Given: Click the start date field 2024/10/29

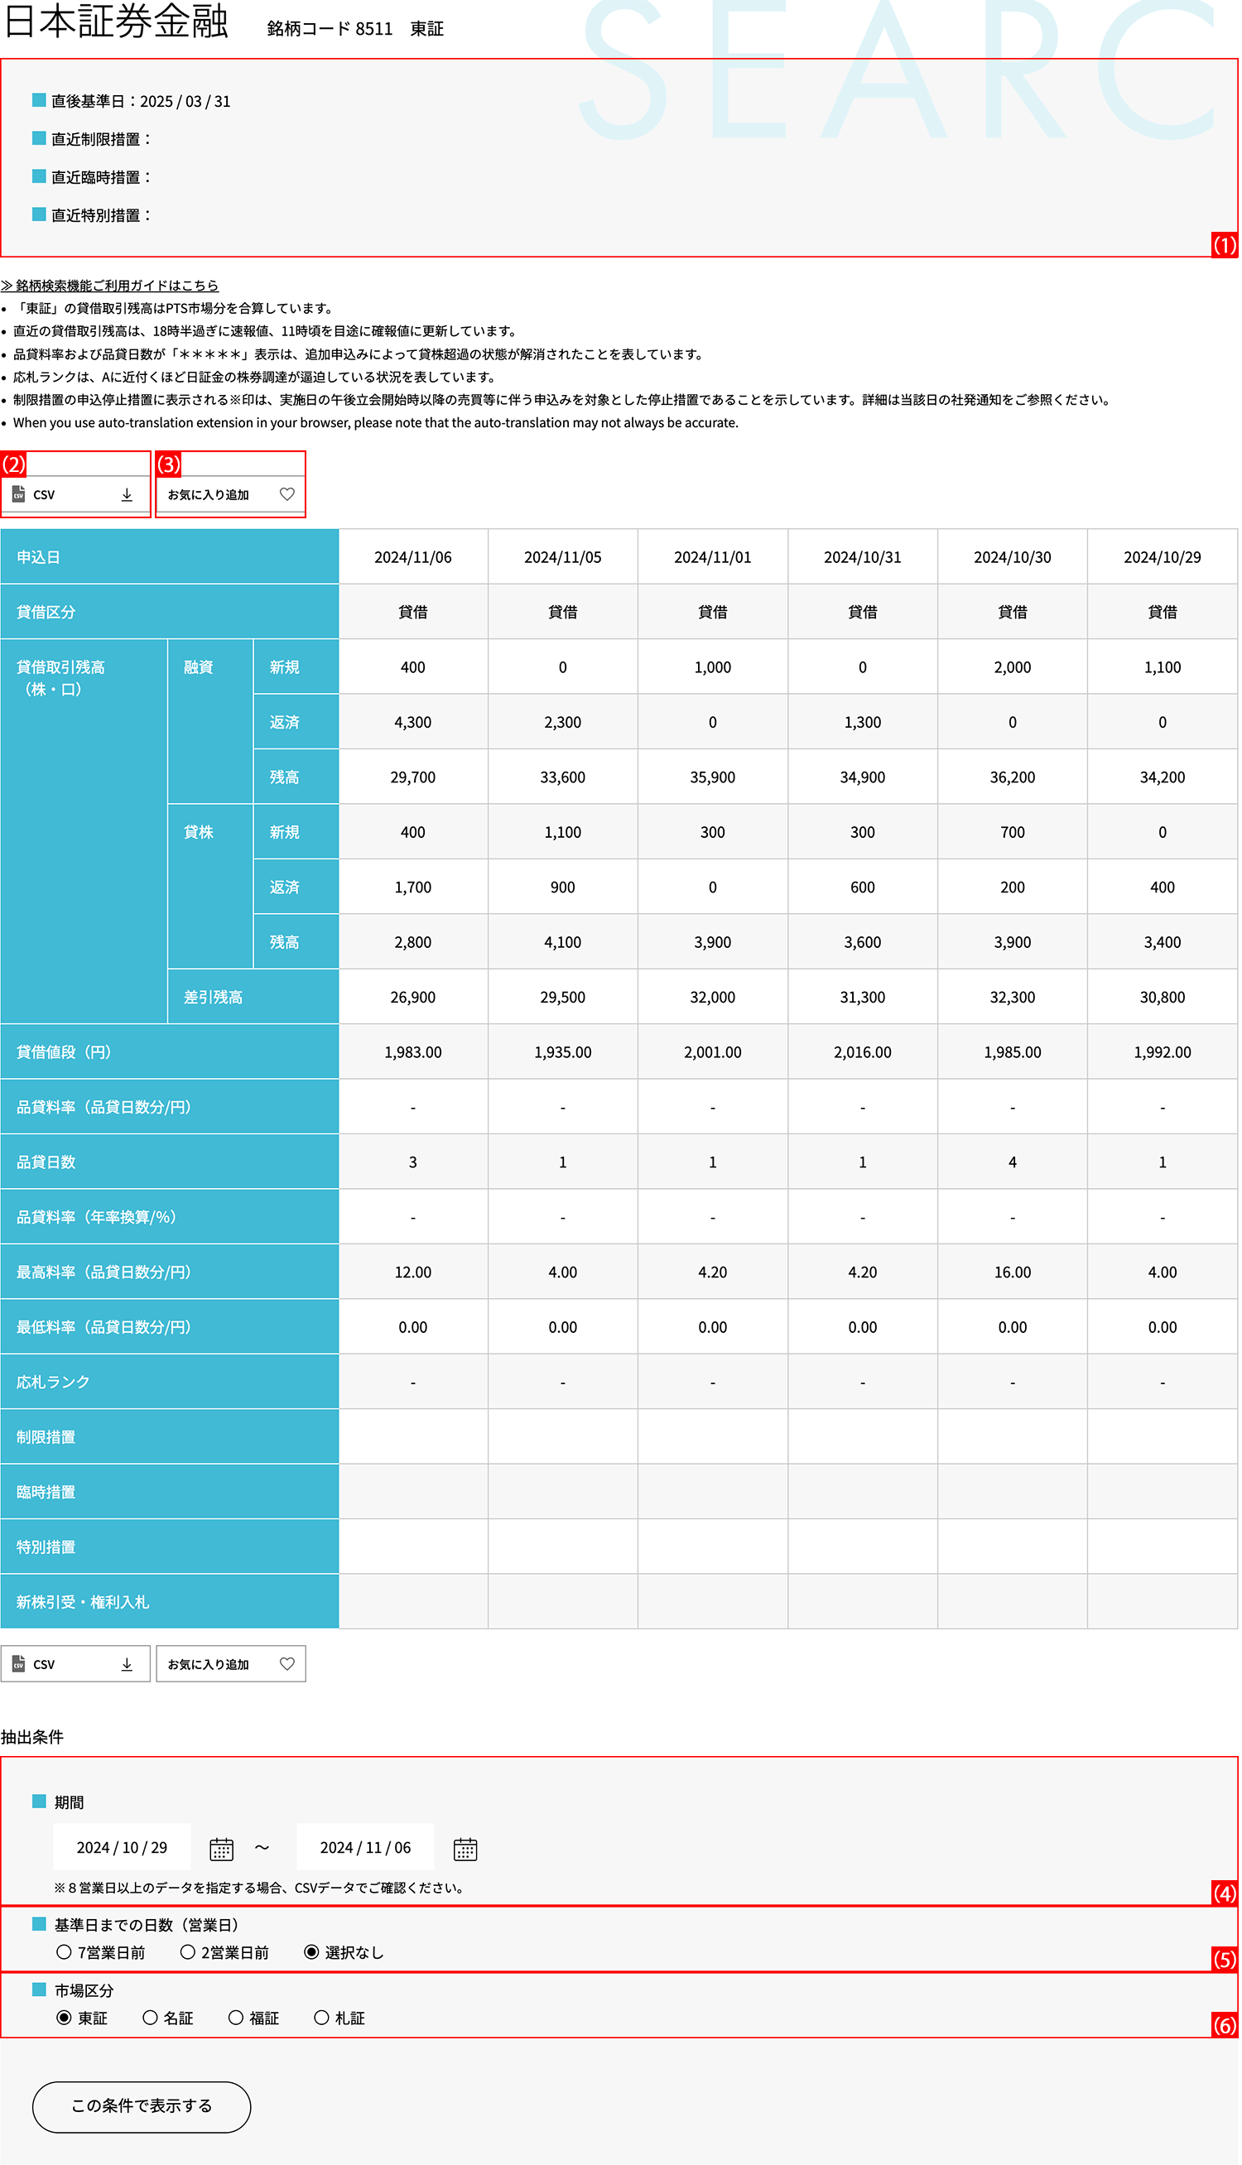Looking at the screenshot, I should 122,1847.
